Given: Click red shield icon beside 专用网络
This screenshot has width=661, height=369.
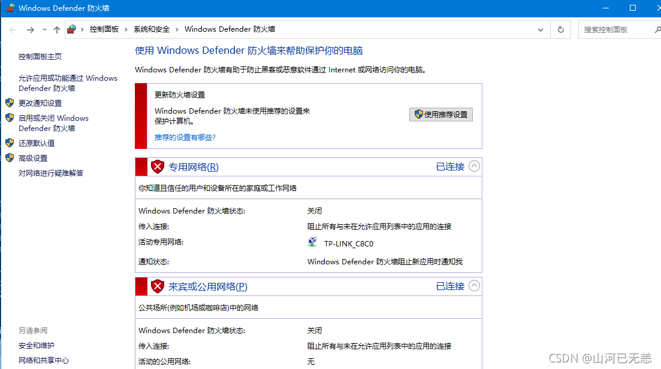Looking at the screenshot, I should [x=158, y=167].
